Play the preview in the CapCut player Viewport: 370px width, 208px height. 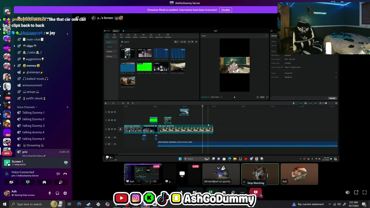234,97
